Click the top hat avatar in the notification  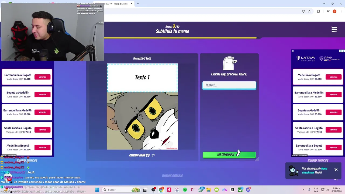pyautogui.click(x=293, y=170)
